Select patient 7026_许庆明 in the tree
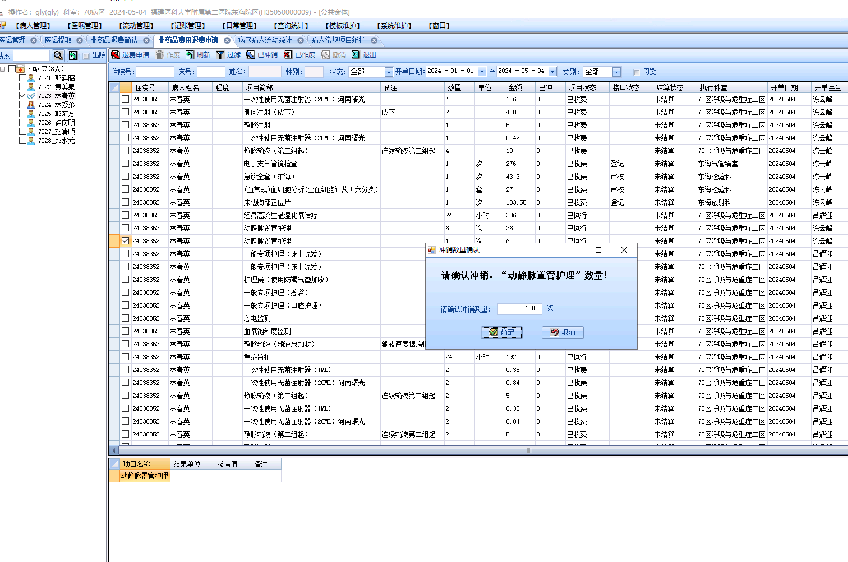 [x=56, y=123]
